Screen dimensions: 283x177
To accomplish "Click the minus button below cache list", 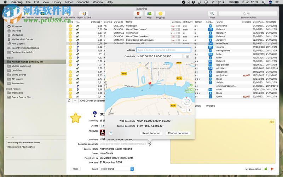I will pyautogui.click(x=75, y=101).
